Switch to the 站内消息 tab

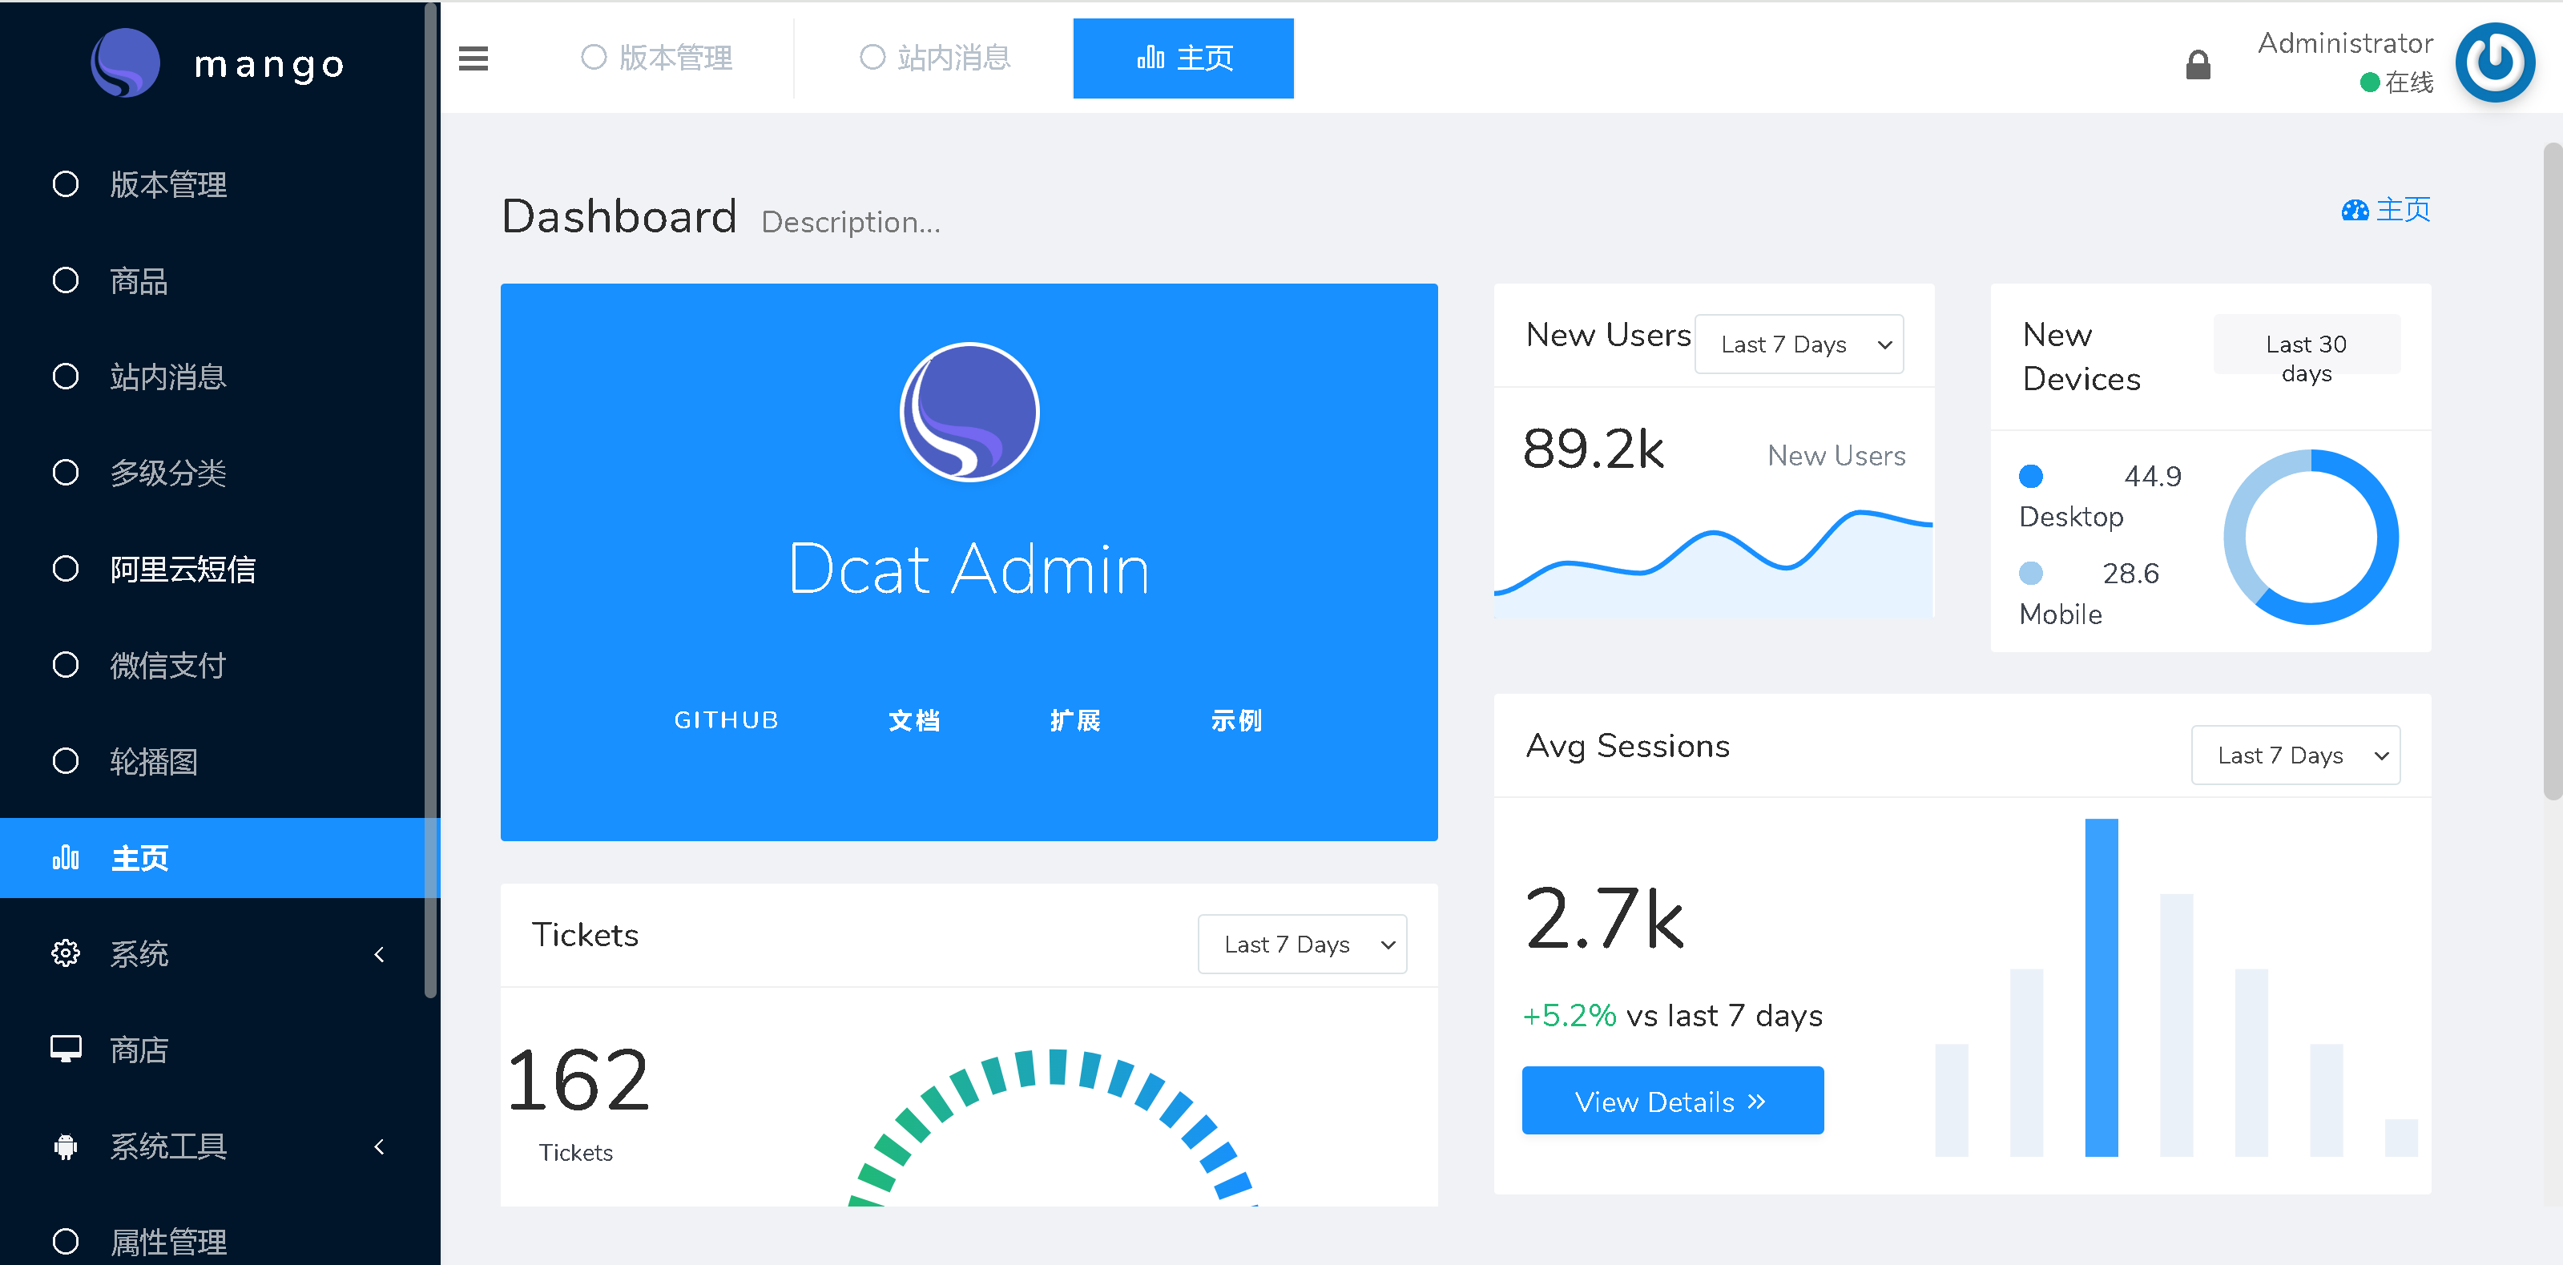coord(934,58)
